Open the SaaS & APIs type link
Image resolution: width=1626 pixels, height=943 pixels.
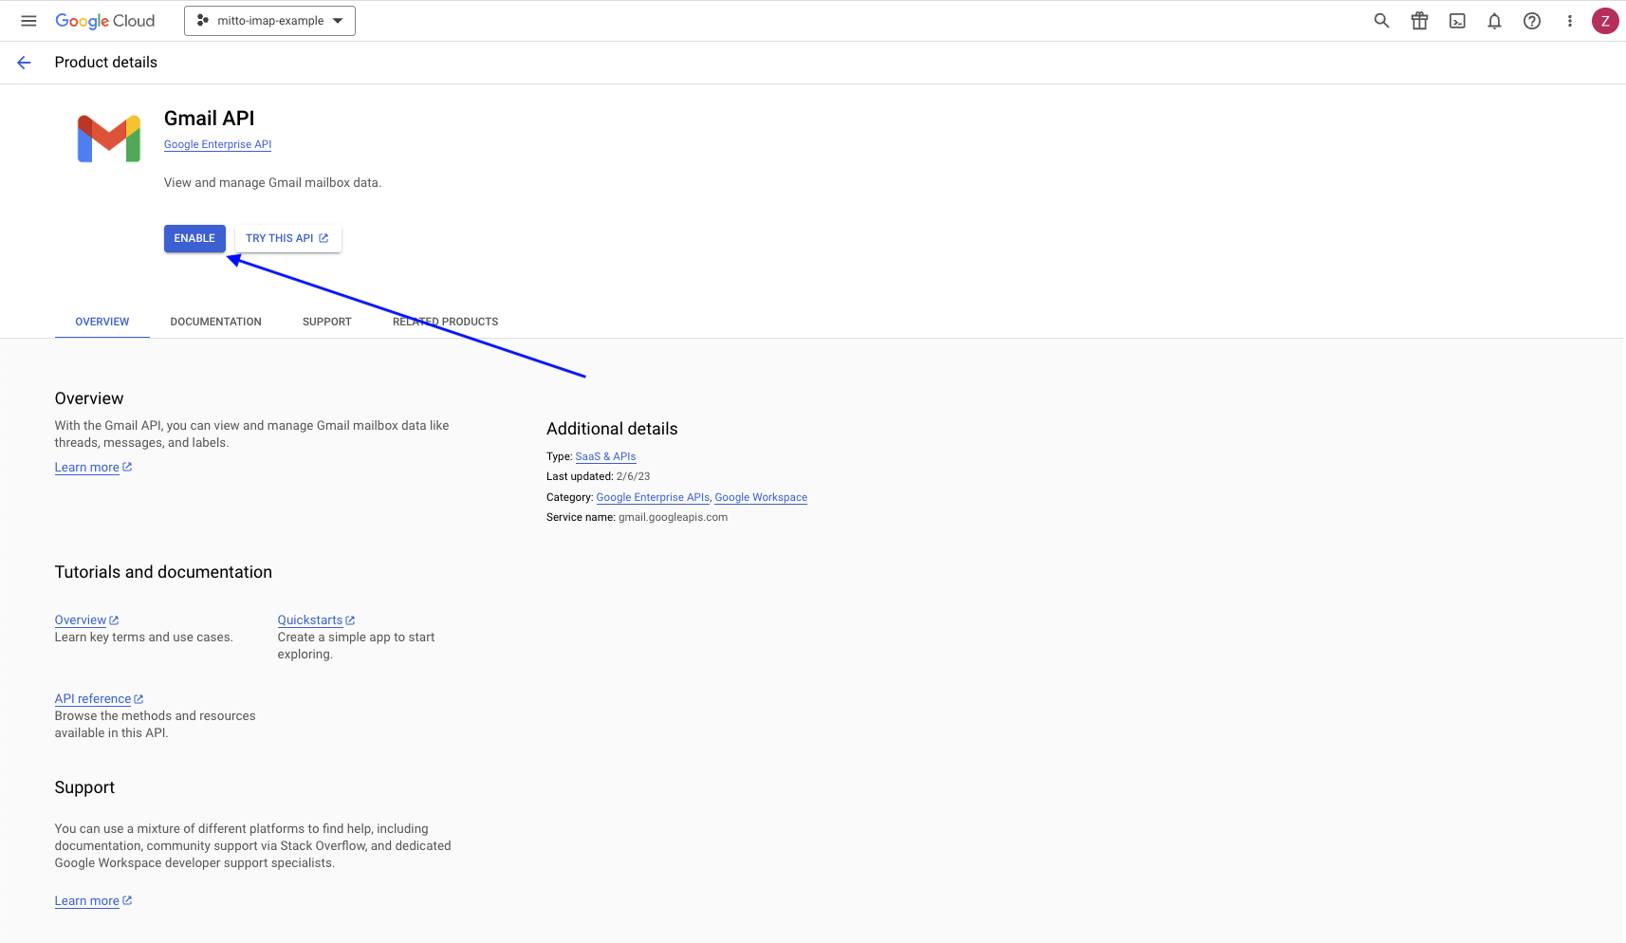coord(605,456)
